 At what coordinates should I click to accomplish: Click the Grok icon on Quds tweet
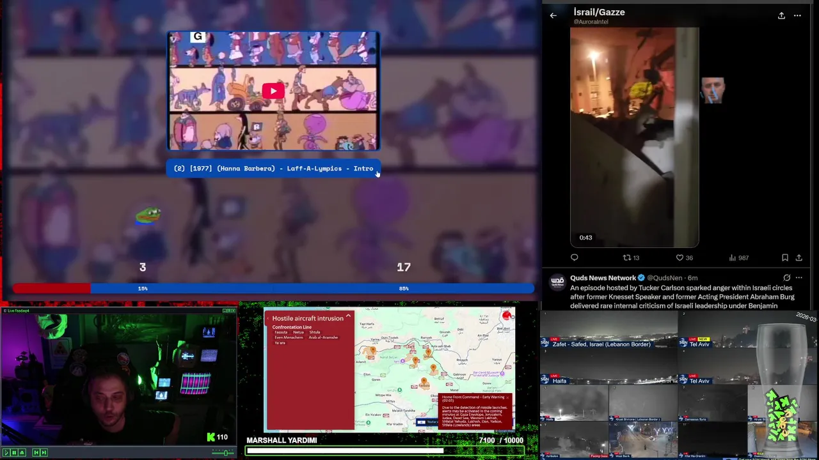(786, 278)
